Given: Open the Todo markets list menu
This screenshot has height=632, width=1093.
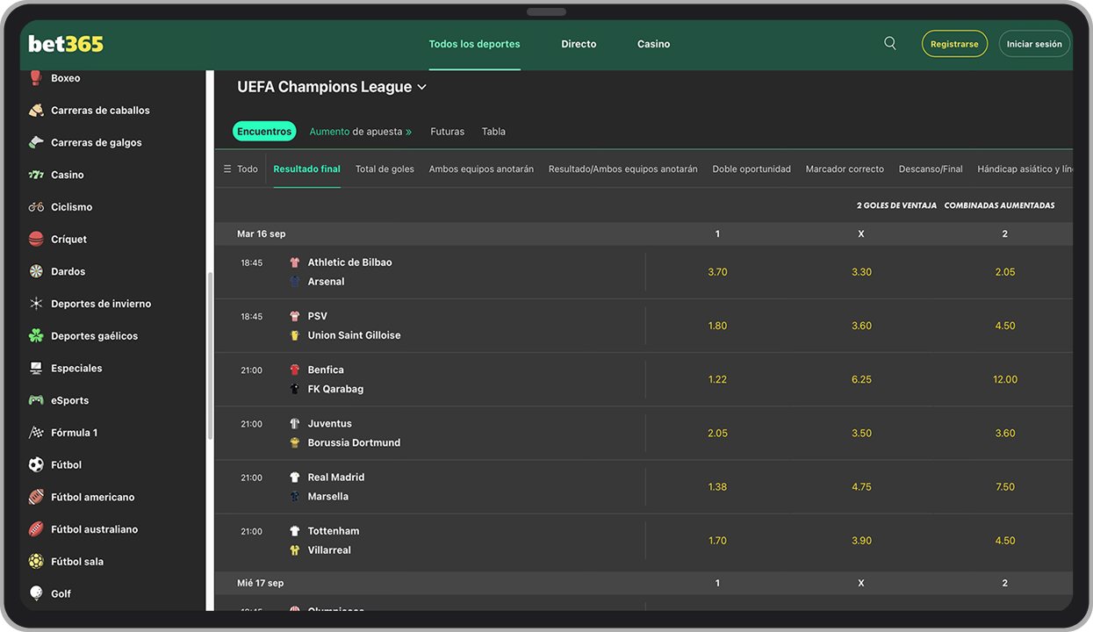Looking at the screenshot, I should click(x=241, y=169).
